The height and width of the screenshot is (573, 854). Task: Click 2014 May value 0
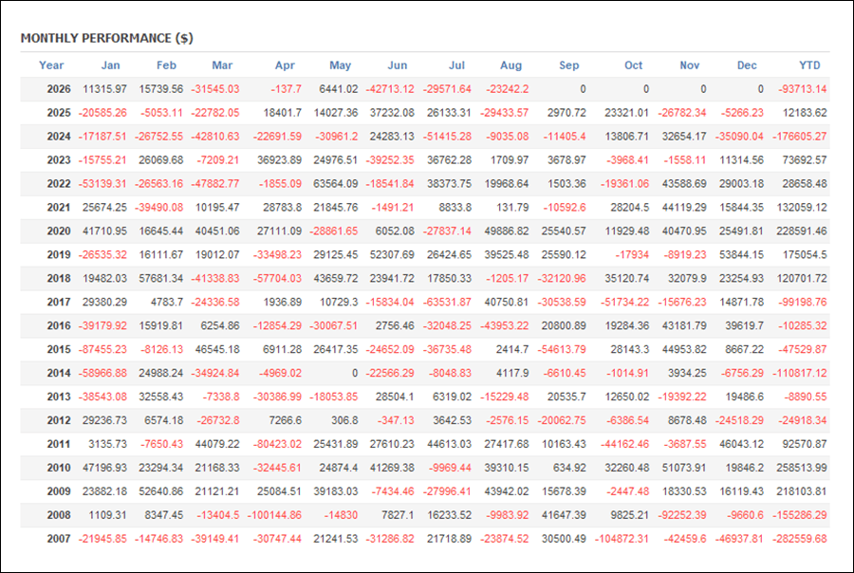click(355, 373)
